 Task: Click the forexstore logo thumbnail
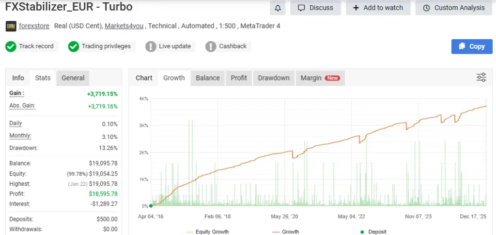pos(11,26)
